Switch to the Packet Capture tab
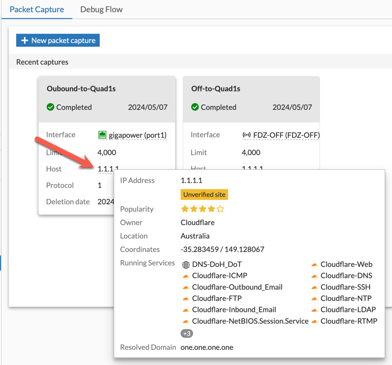Image resolution: width=392 pixels, height=365 pixels. [37, 9]
